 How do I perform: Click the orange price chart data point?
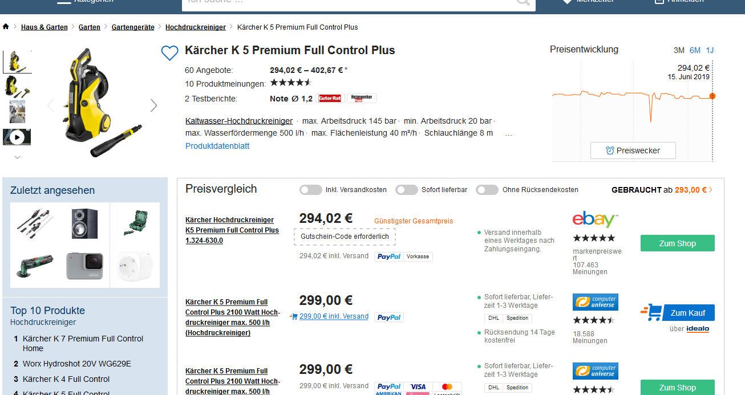click(x=712, y=96)
